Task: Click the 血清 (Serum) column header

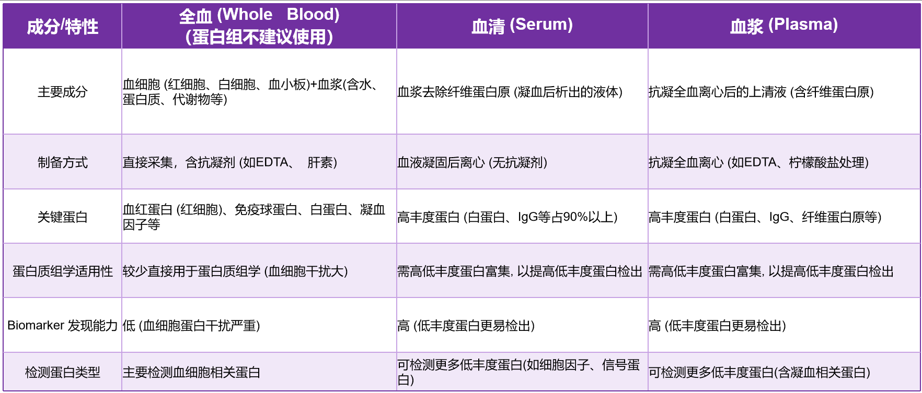Action: click(x=522, y=25)
